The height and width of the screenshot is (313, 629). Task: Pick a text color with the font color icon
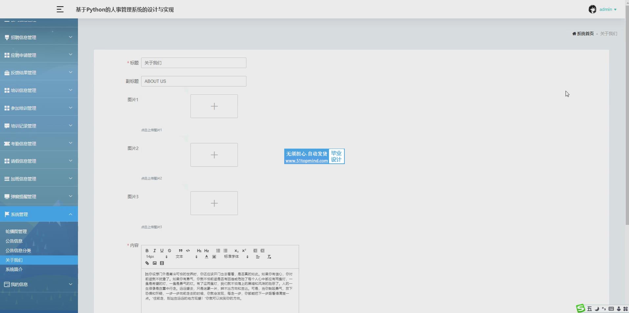click(207, 257)
